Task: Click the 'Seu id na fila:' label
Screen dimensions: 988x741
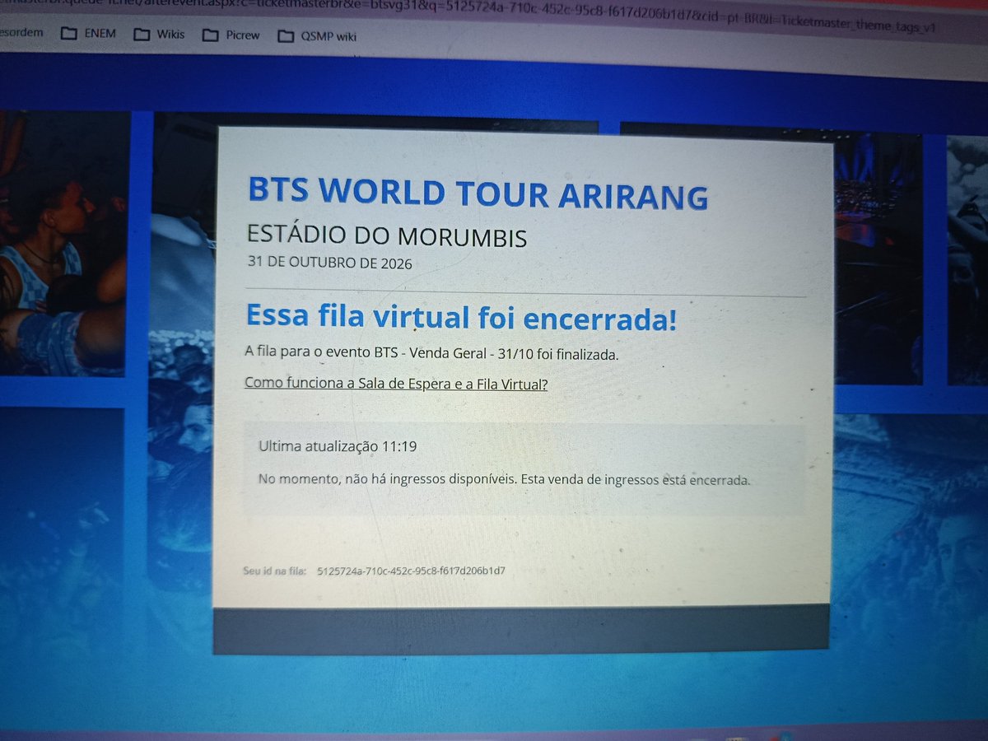Action: click(275, 570)
